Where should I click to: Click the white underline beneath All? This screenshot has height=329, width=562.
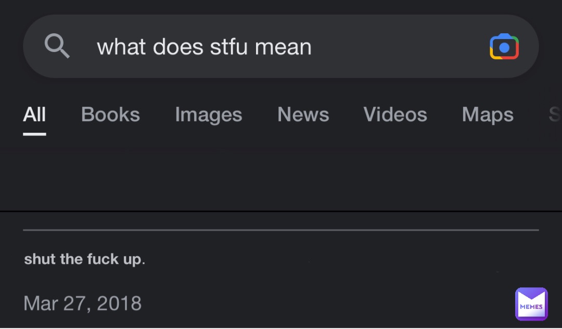pyautogui.click(x=34, y=134)
